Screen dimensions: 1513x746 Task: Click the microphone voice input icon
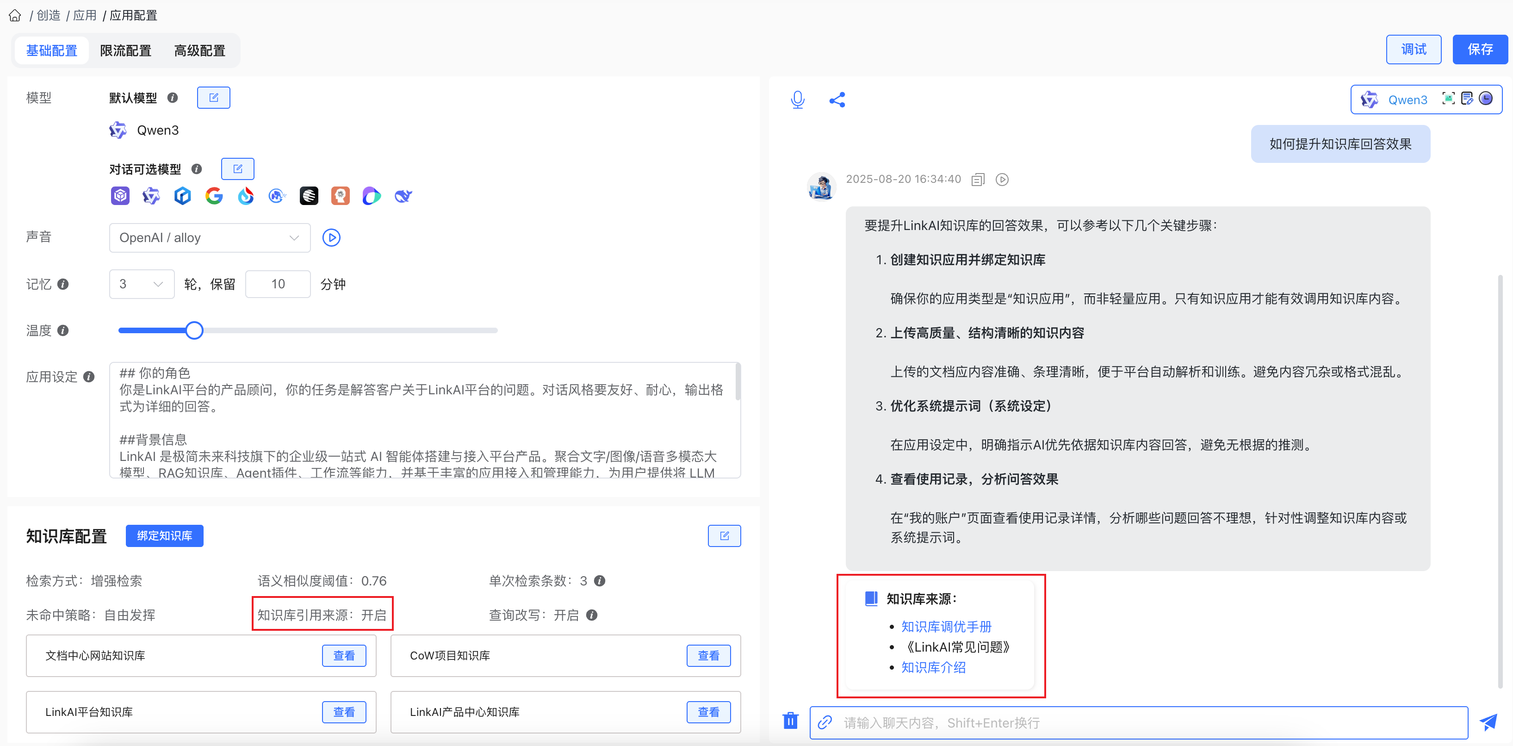click(797, 100)
